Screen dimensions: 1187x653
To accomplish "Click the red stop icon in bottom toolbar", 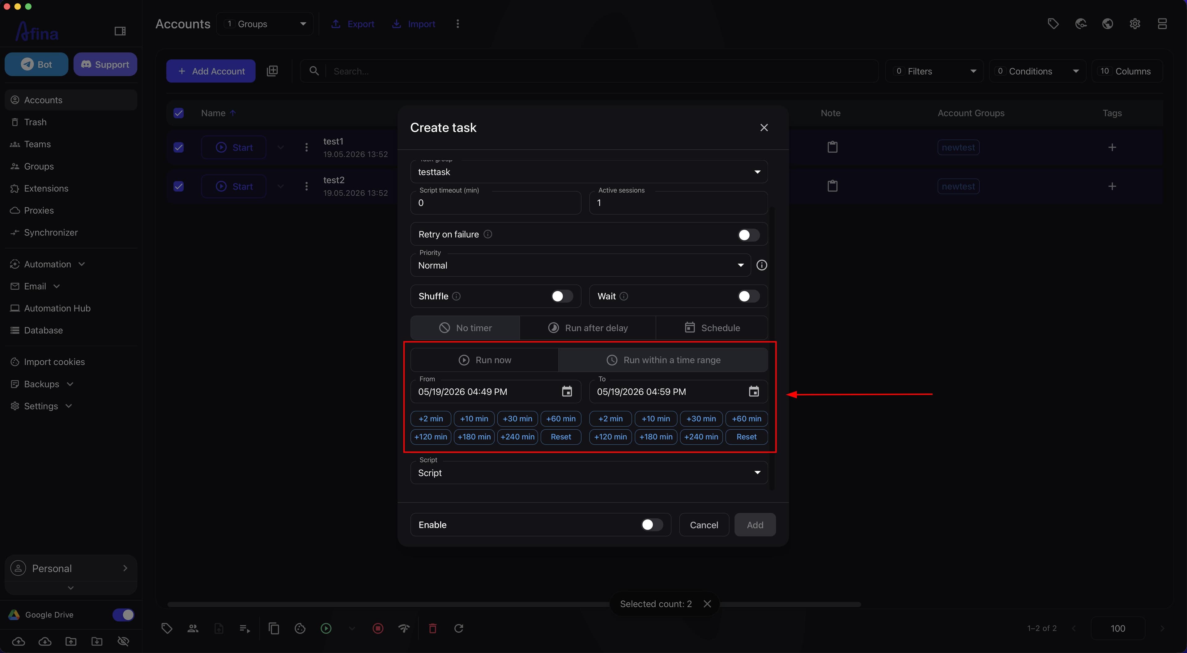I will (378, 628).
